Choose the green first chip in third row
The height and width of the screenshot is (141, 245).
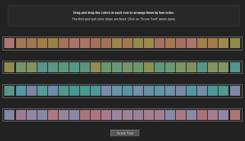(x=9, y=91)
